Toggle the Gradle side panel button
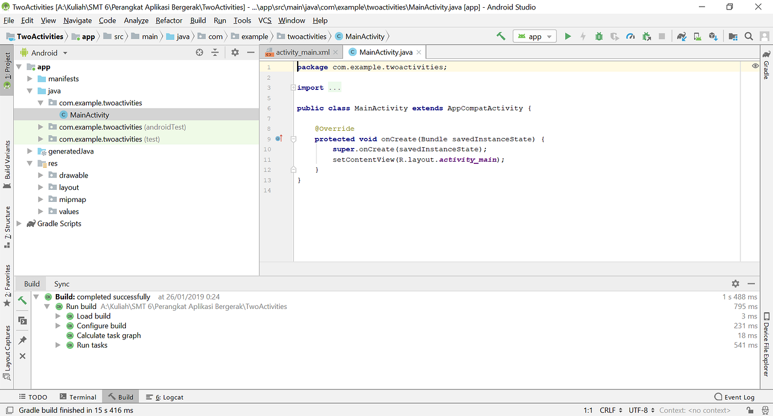This screenshot has width=773, height=416. [766, 65]
